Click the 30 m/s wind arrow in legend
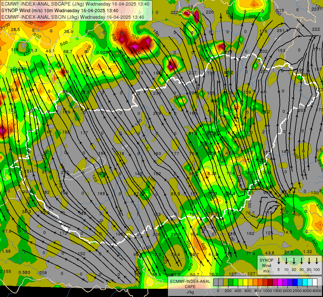The width and height of the screenshot is (323, 297). point(301,261)
